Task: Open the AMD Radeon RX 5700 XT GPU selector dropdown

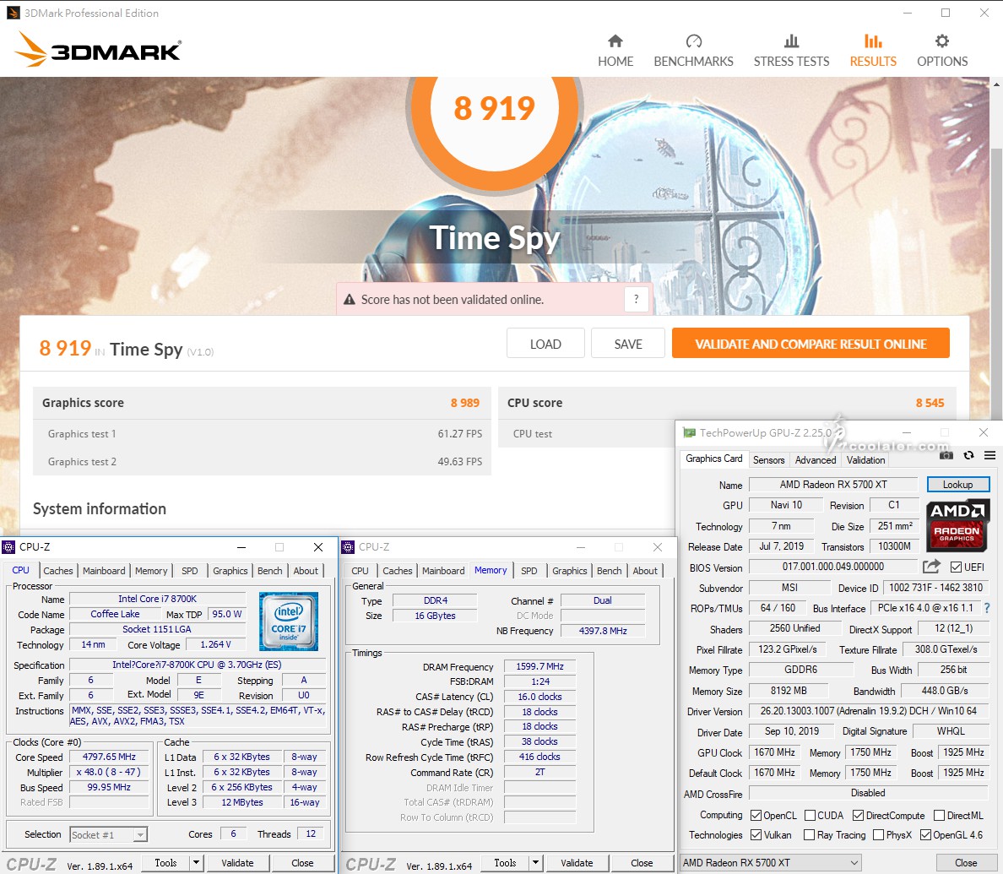Action: point(771,862)
